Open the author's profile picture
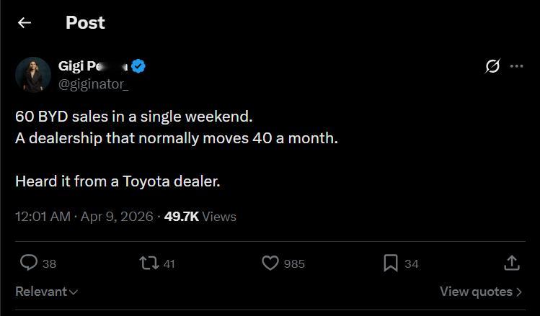This screenshot has height=316, width=540. (x=32, y=74)
